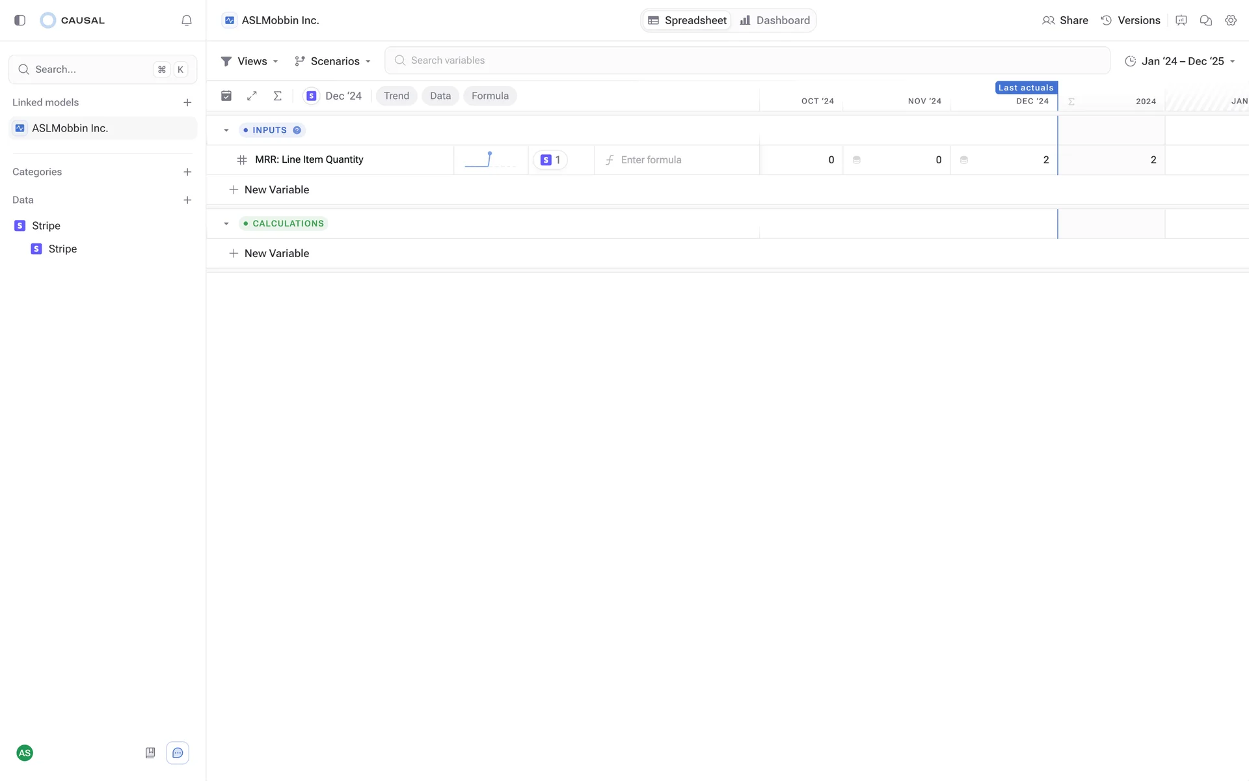Click the Enter formula field
This screenshot has height=781, width=1249.
[677, 160]
